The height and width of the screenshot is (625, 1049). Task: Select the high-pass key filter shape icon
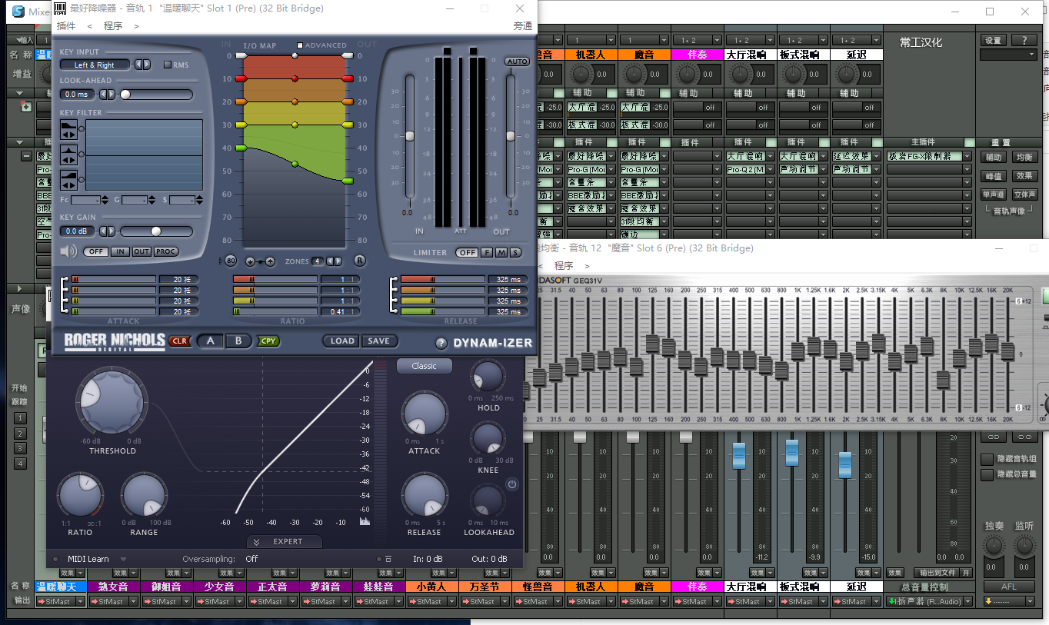point(68,181)
